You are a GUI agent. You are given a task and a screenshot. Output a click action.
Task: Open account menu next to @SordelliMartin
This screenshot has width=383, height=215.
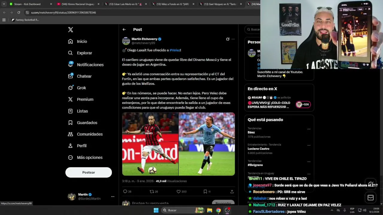[113, 196]
